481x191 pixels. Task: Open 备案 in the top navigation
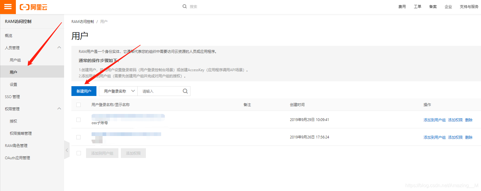click(433, 7)
